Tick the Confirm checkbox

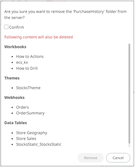pyautogui.click(x=6, y=27)
